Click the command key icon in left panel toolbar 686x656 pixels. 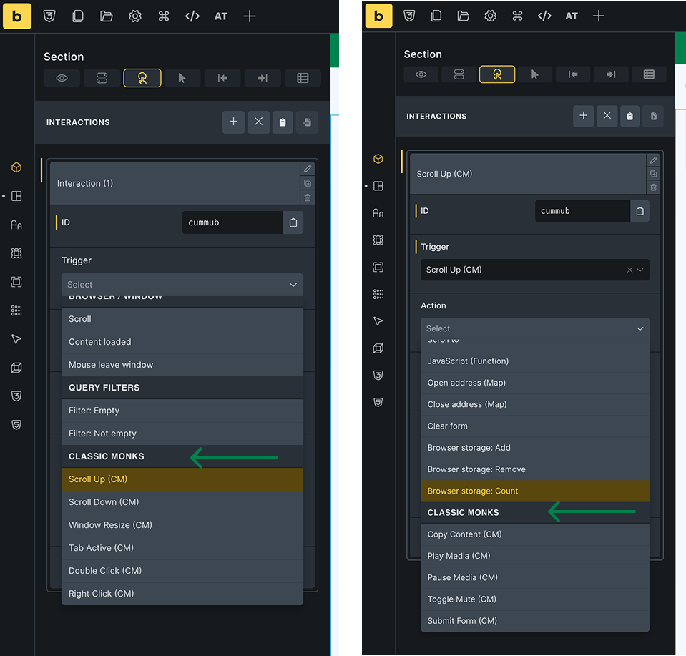point(164,16)
